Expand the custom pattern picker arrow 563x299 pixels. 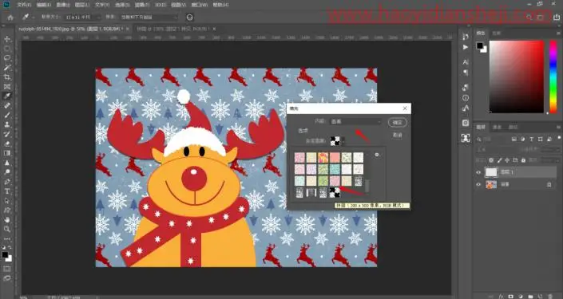click(x=343, y=140)
